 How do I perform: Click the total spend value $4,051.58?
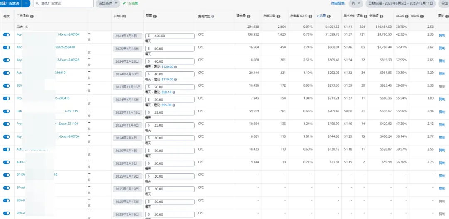[332, 27]
